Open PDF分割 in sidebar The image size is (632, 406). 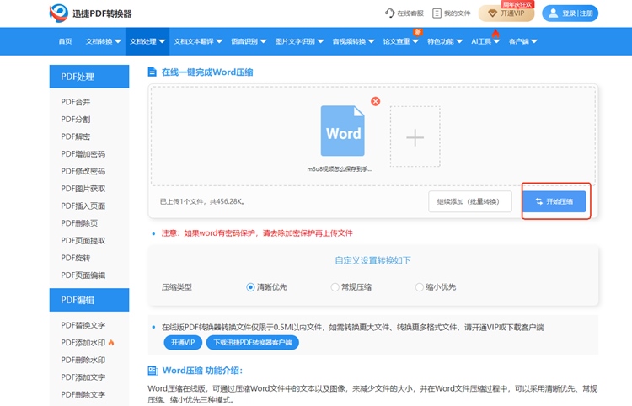click(76, 120)
